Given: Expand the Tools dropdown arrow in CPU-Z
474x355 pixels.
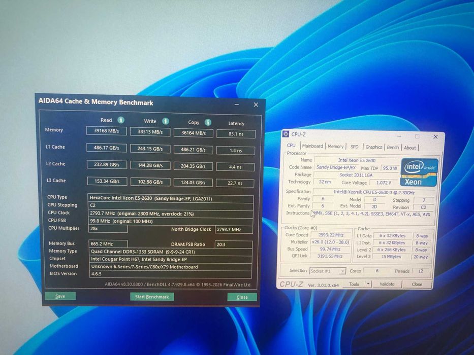Looking at the screenshot, I should (x=368, y=284).
